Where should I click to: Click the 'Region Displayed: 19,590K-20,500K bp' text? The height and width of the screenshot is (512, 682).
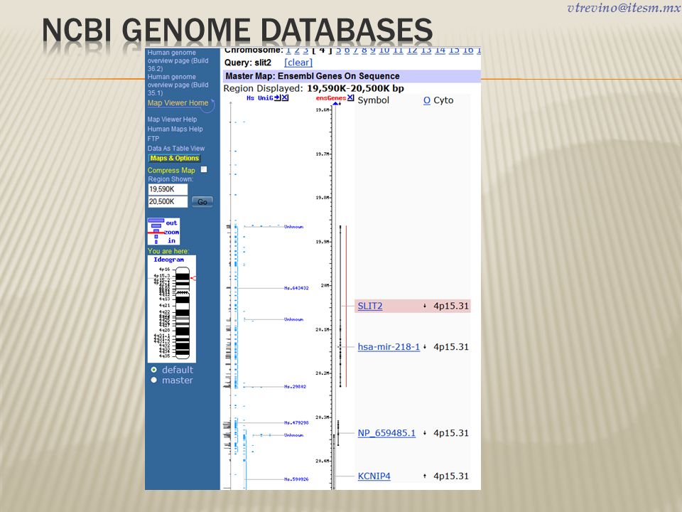[313, 88]
